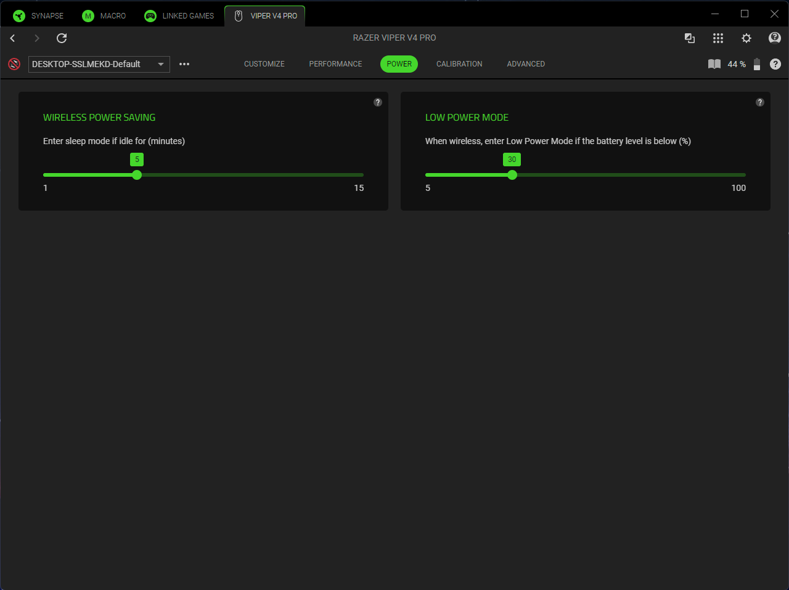Open the Performance tab

click(335, 64)
